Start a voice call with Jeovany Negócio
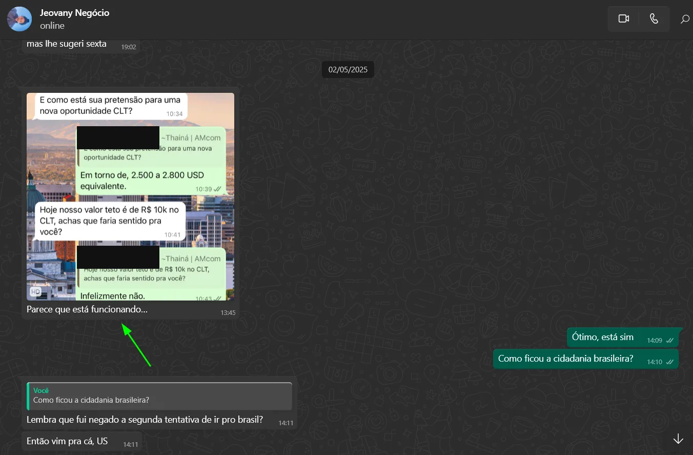 point(654,19)
